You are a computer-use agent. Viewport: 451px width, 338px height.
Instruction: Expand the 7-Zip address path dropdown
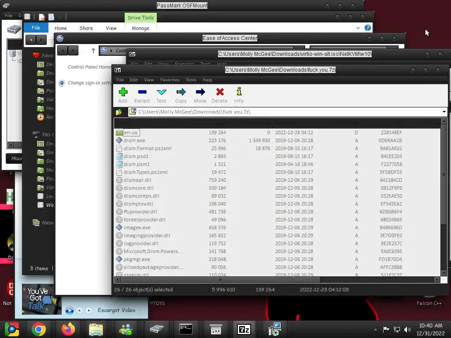(x=444, y=112)
